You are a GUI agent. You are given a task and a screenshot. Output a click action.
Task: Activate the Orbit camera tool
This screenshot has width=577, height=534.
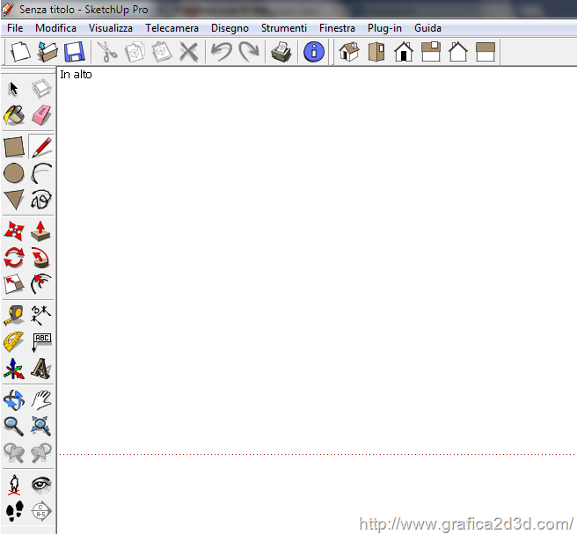[14, 400]
